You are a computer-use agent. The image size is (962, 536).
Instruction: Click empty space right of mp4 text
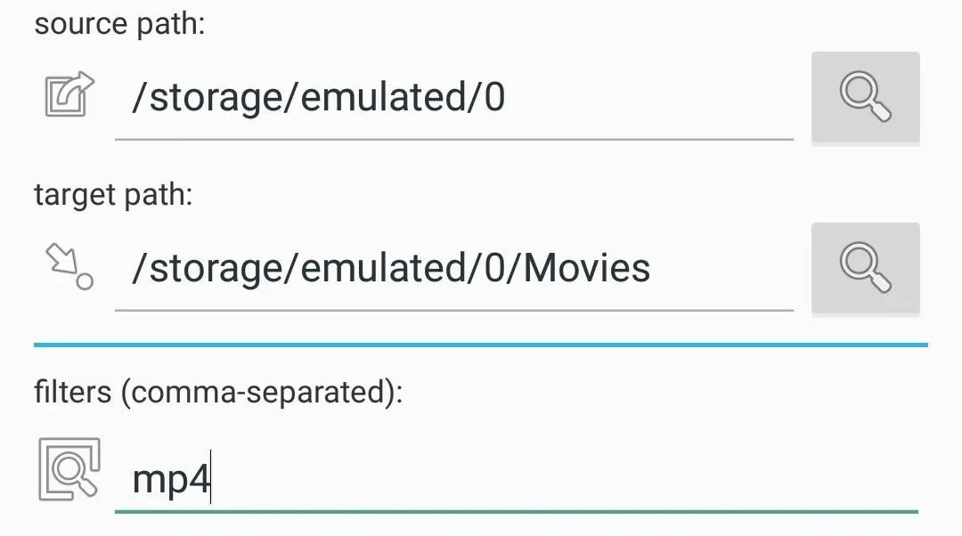565,478
